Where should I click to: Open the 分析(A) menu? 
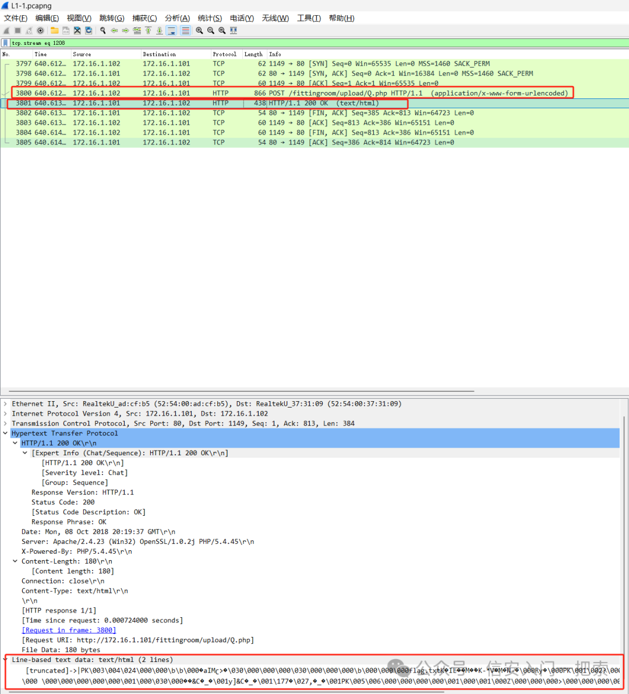(x=177, y=18)
